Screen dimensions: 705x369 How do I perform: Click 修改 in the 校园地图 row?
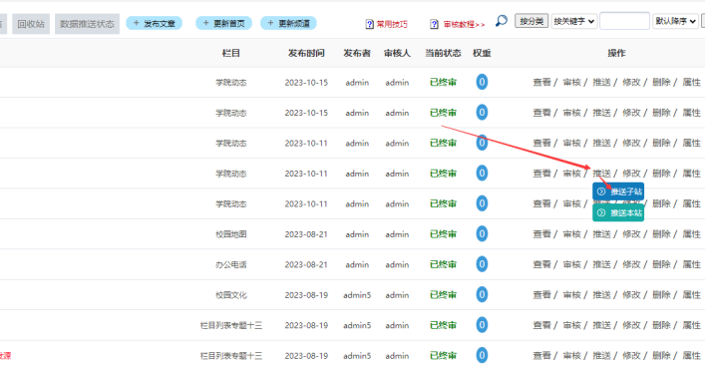point(631,234)
